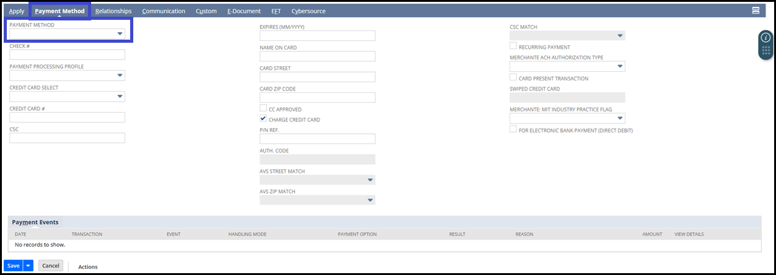Open the Actions menu
Screen dimensions: 776x275
point(88,267)
